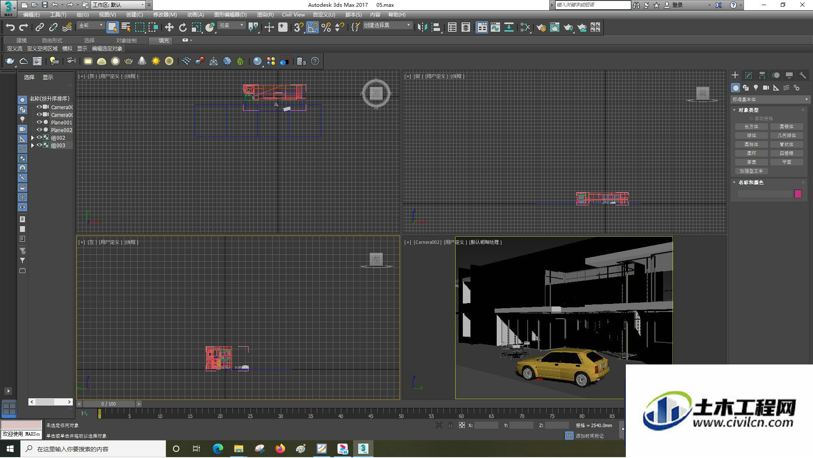This screenshot has width=813, height=458.
Task: Click the Unlink Selection tool
Action: 53,28
